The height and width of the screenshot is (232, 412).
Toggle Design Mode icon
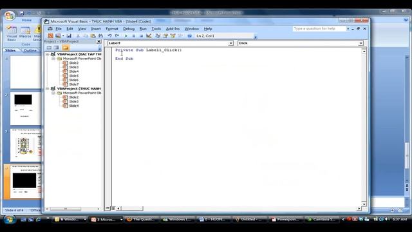click(149, 36)
